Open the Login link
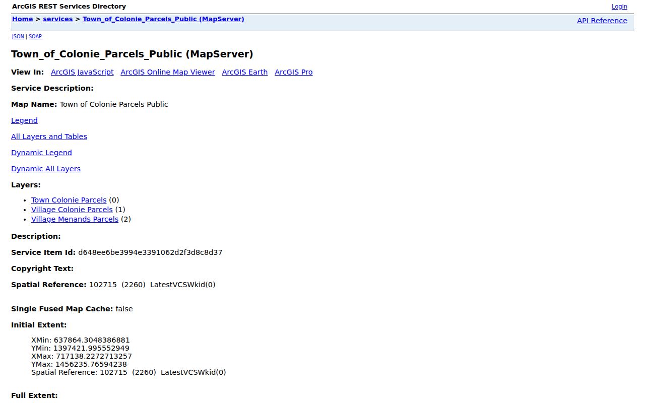This screenshot has width=645, height=403. click(619, 7)
